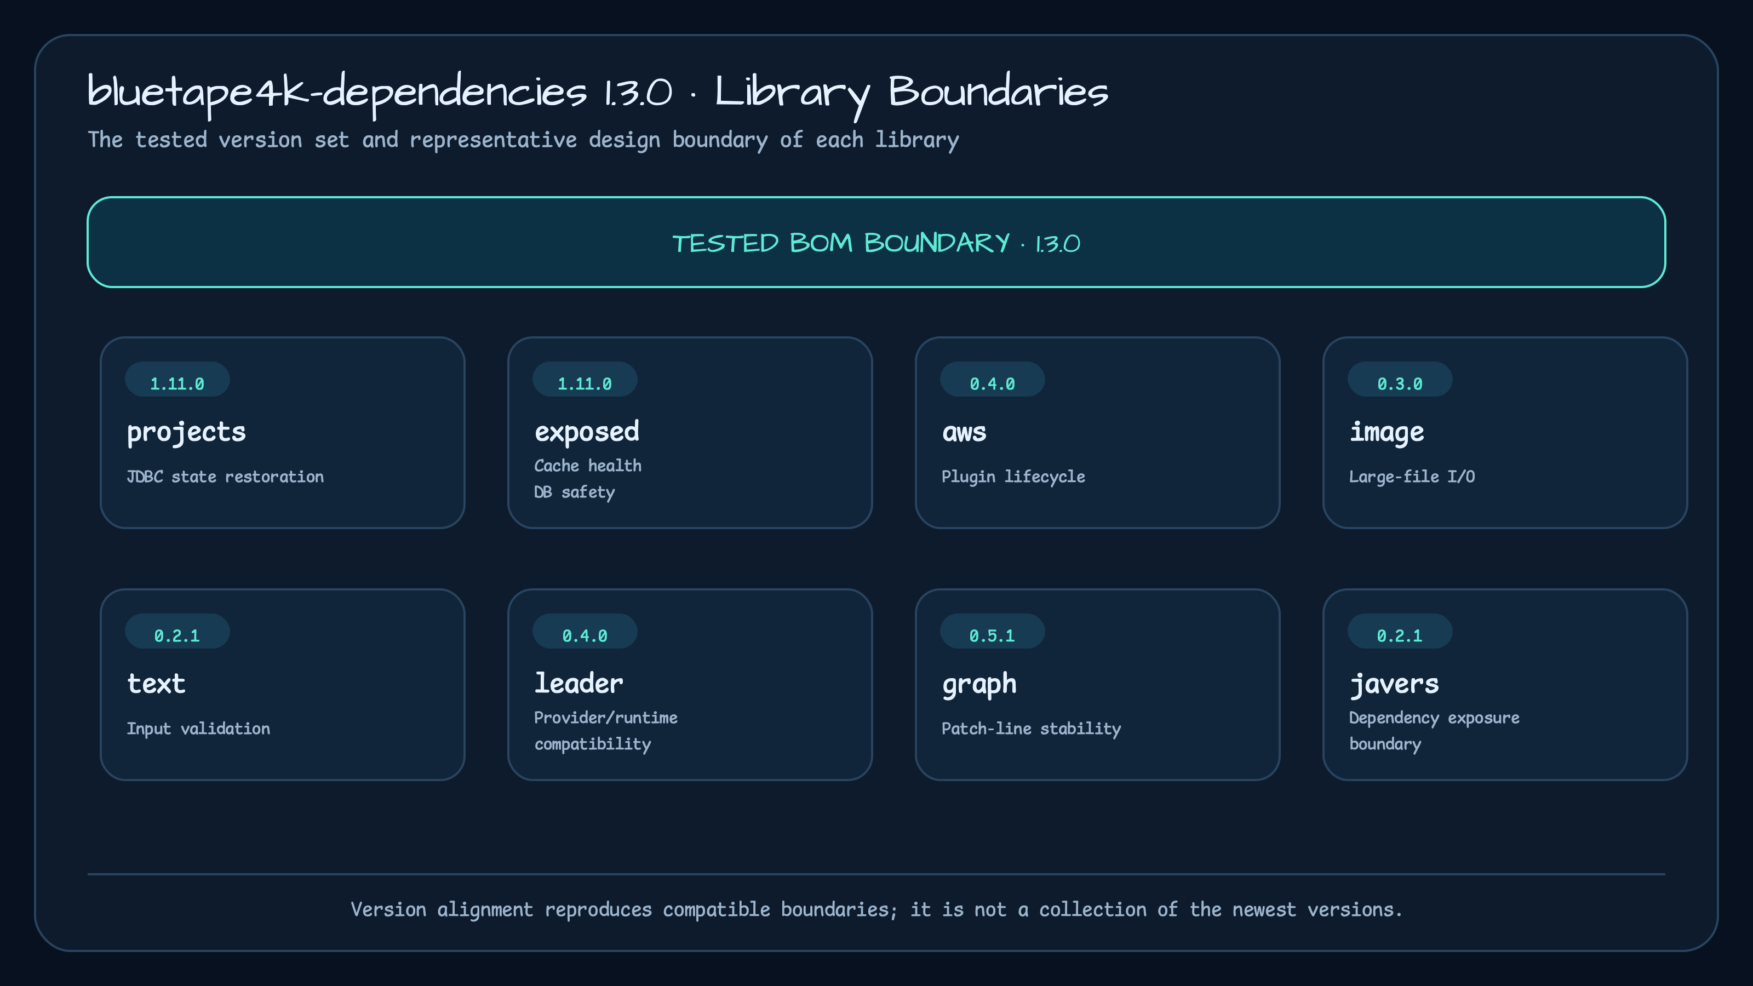Click the 0.5.1 version badge on graph card
Viewport: 1753px width, 986px height.
point(992,632)
